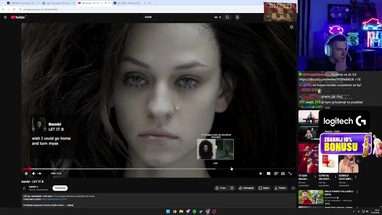This screenshot has width=382, height=215.
Task: Adjust the volume slider in player
Action: point(41,173)
